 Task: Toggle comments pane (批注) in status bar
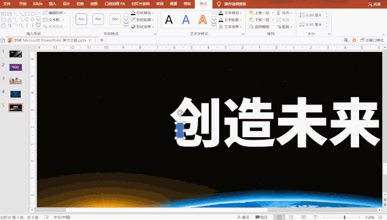[262, 217]
